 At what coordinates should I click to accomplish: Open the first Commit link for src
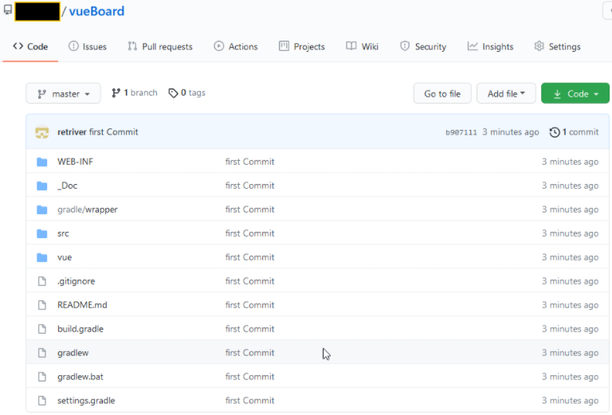coord(249,233)
